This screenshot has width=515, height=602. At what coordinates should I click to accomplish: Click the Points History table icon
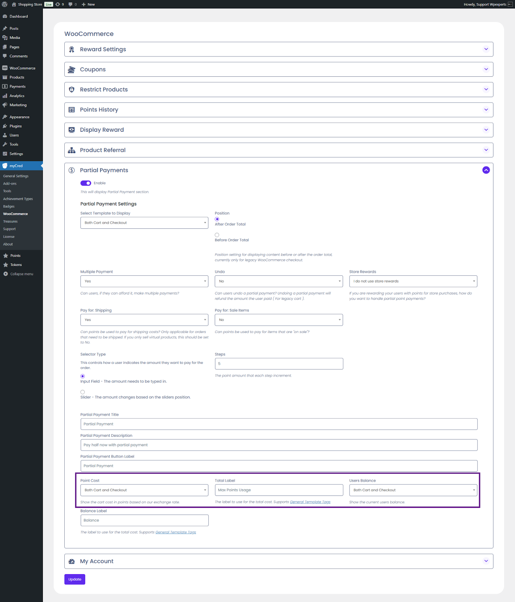tap(71, 110)
